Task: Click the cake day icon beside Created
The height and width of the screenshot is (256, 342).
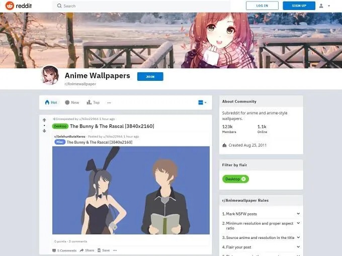Action: (x=224, y=145)
